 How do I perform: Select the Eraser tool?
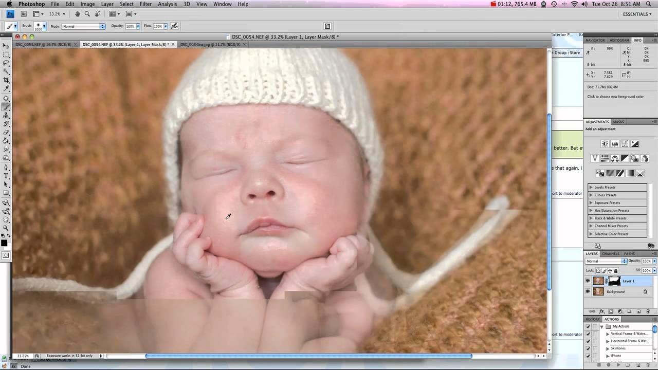(x=6, y=133)
